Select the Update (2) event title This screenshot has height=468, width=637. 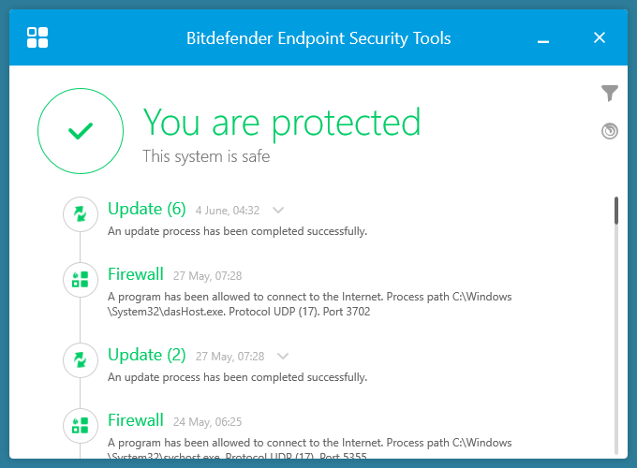click(147, 355)
